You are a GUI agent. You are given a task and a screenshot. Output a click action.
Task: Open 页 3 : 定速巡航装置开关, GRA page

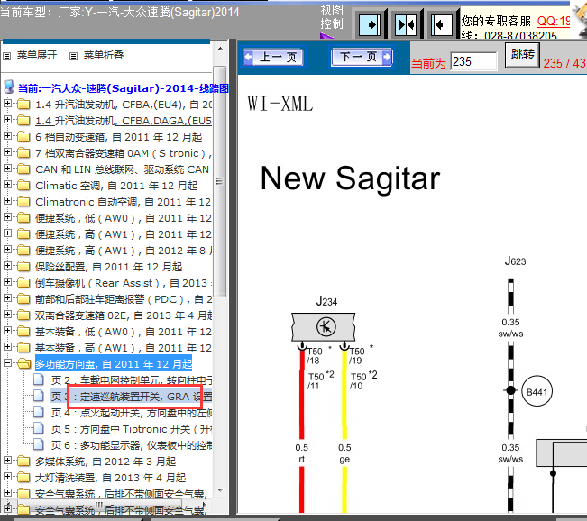tap(132, 397)
